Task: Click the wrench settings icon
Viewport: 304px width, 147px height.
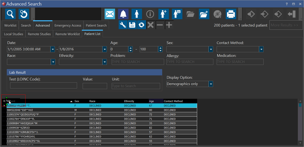Action: pos(123,25)
